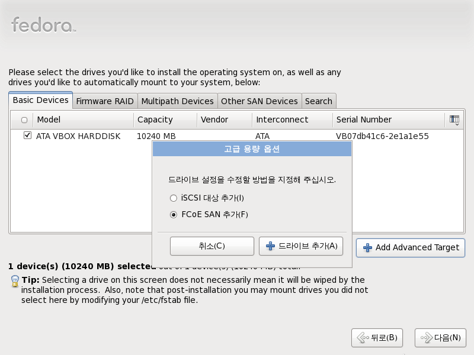Go back with the 뒤로(B) button
The height and width of the screenshot is (355, 474).
pos(377,338)
